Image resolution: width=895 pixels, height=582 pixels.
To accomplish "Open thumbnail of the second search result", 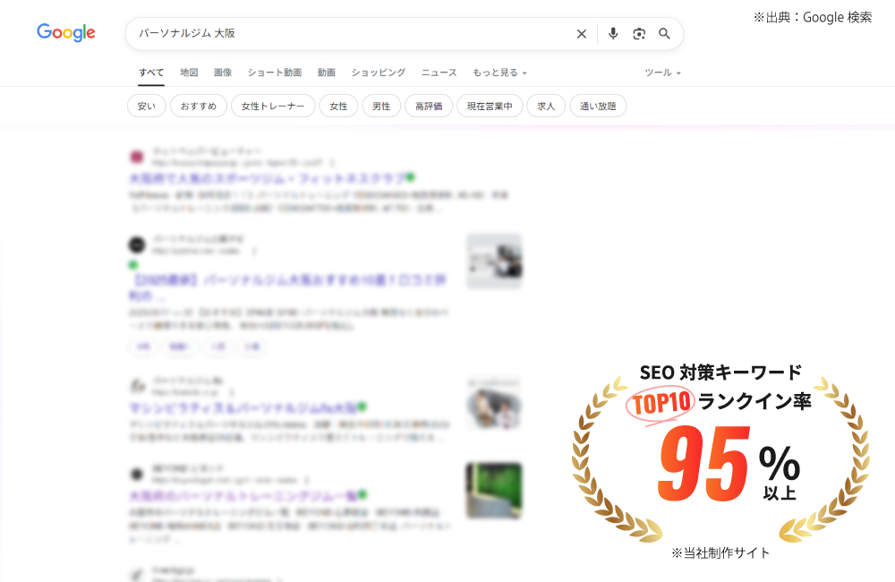I will [x=494, y=261].
